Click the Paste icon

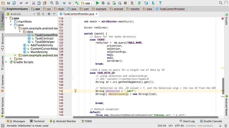click(45, 3)
